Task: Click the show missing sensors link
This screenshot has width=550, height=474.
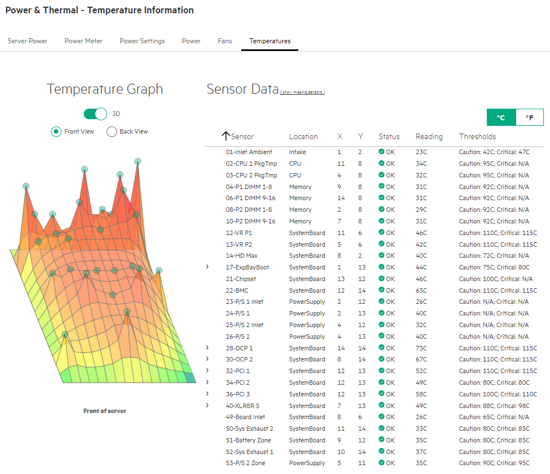Action: click(302, 92)
